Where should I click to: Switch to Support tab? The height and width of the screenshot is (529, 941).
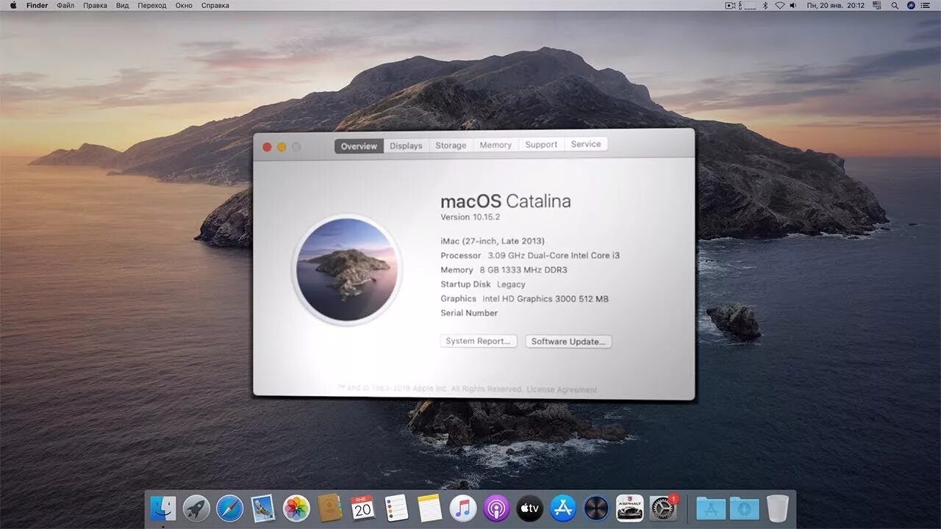541,145
